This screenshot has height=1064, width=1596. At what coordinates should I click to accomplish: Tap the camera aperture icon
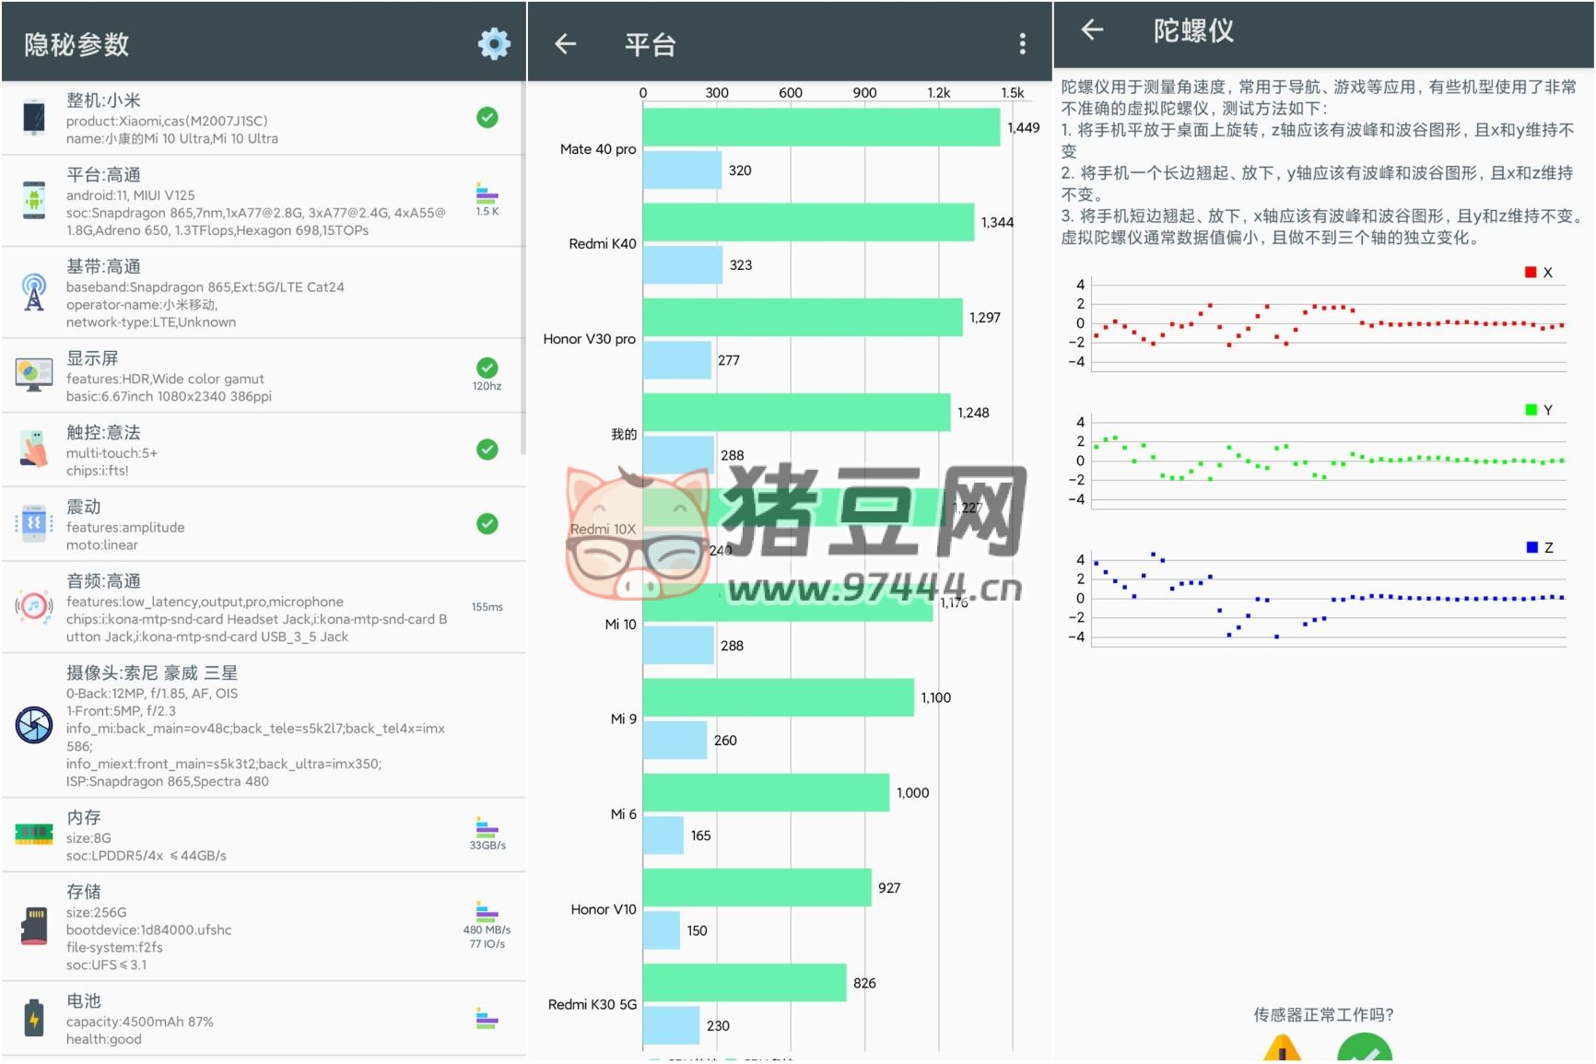coord(34,725)
